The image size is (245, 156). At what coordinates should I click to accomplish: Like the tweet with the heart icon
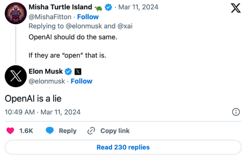[10, 131]
